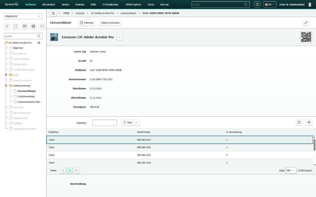Select Buchhaltung tree item

pyautogui.click(x=19, y=53)
